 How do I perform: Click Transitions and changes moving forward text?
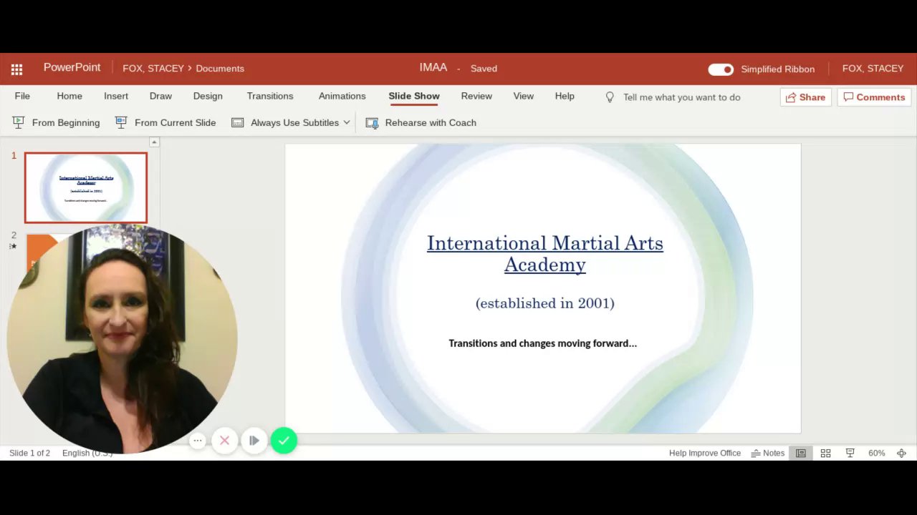pyautogui.click(x=542, y=343)
